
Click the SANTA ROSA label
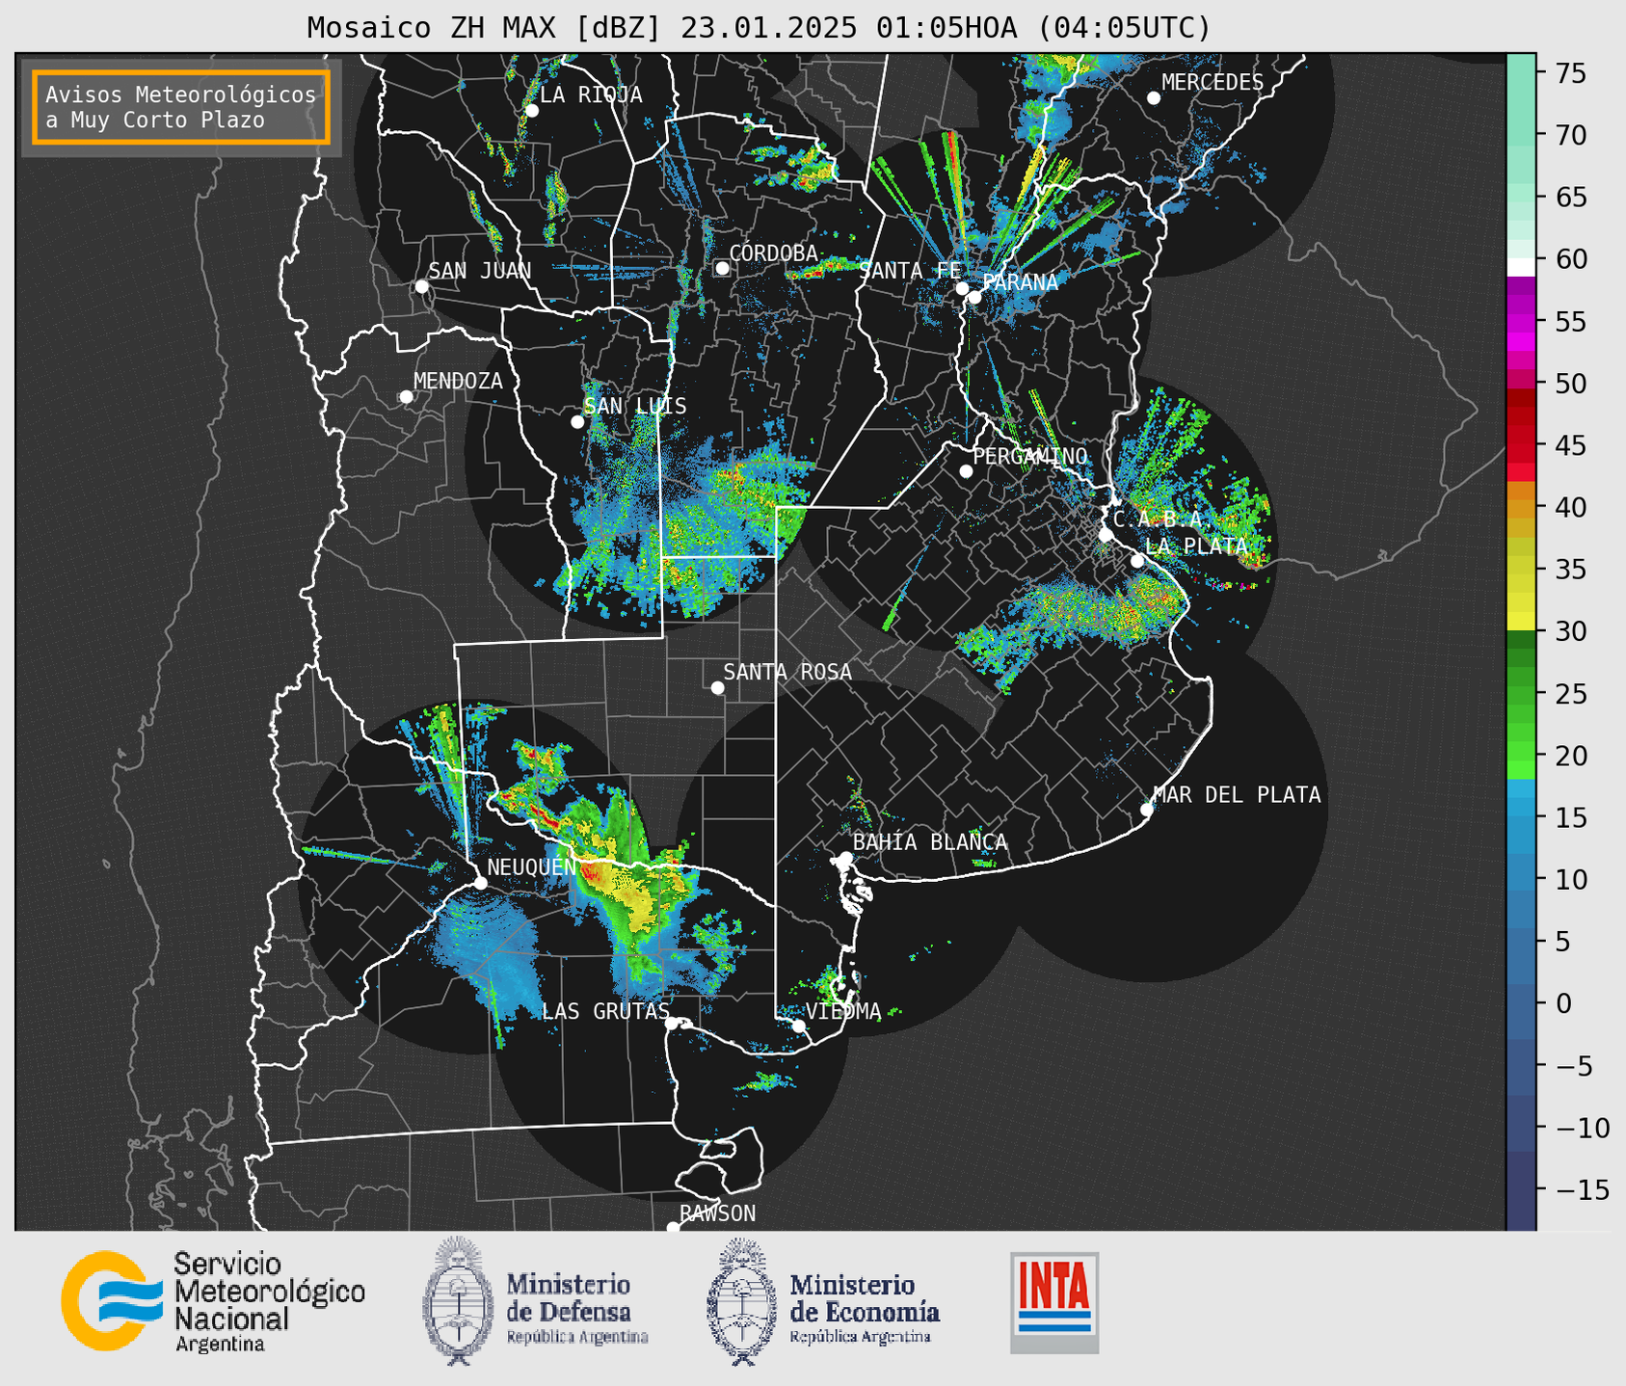point(787,672)
